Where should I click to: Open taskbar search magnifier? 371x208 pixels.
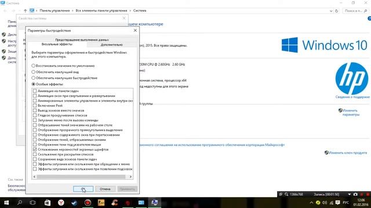pos(20,203)
